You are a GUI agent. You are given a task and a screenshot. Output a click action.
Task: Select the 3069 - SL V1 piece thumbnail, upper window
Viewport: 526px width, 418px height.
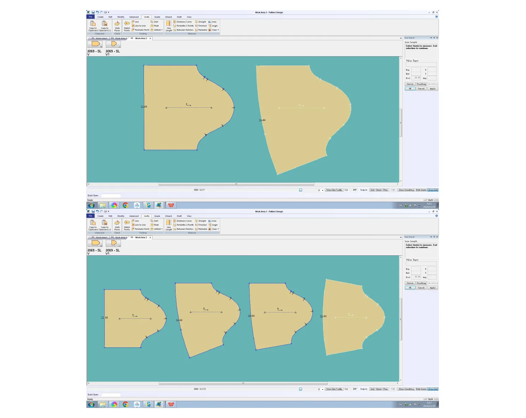113,44
